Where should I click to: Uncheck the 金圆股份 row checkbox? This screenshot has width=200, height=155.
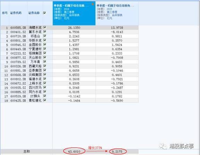click(45, 45)
